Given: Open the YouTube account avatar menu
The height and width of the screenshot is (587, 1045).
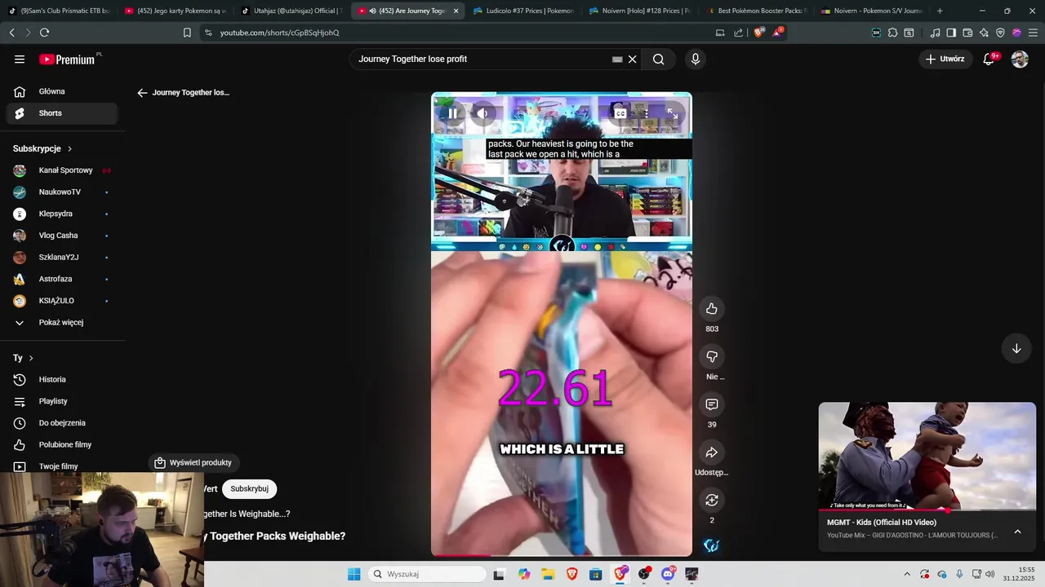Looking at the screenshot, I should (1020, 59).
